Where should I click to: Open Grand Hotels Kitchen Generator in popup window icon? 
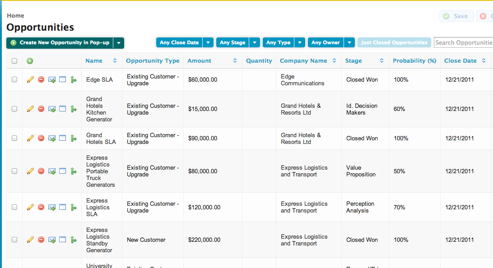62,109
